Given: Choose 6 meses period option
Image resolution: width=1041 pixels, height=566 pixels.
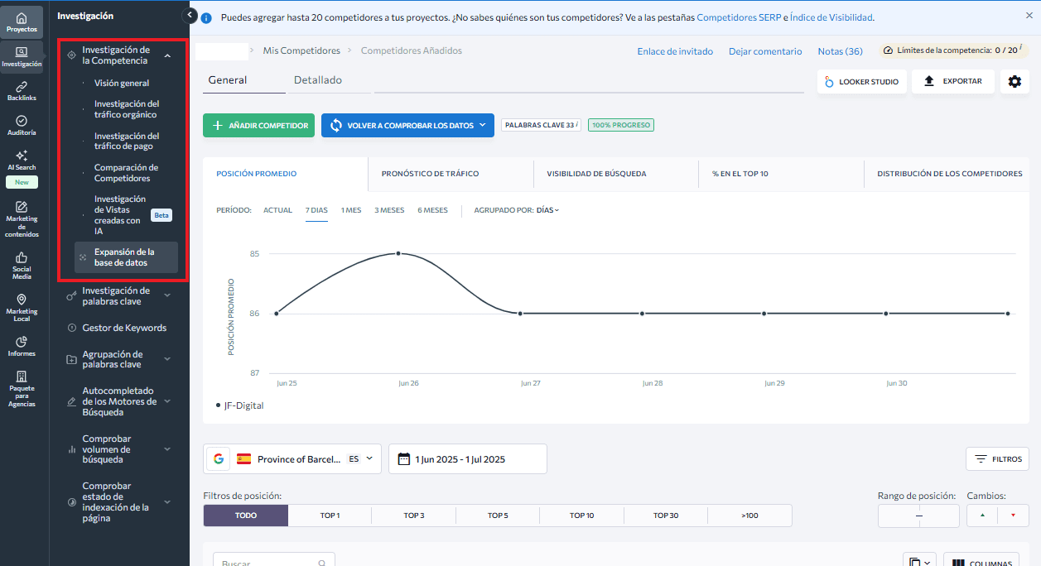Looking at the screenshot, I should (432, 210).
